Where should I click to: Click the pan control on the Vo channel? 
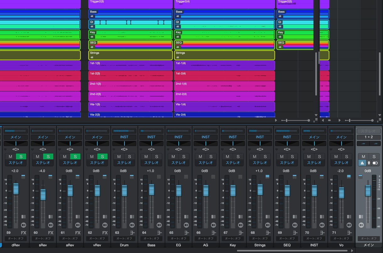click(341, 143)
